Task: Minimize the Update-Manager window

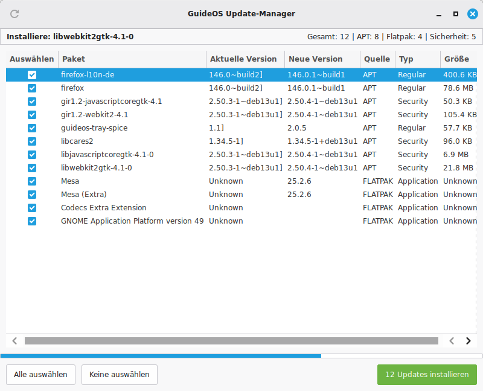Action: (439, 13)
